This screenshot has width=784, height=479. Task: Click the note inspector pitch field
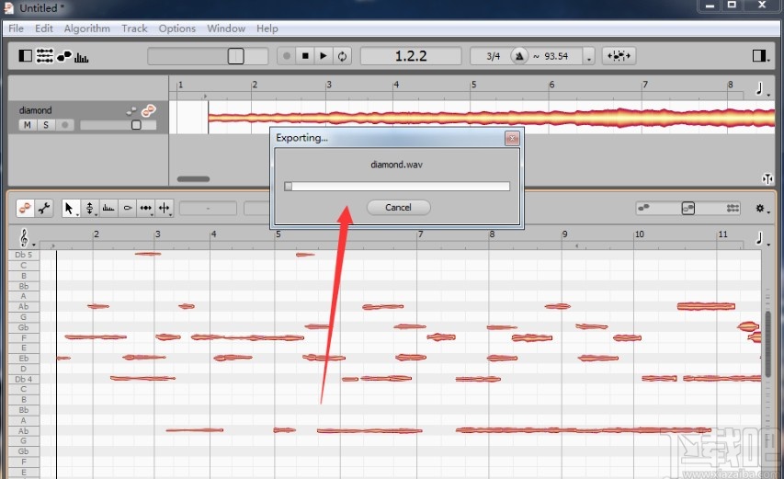[x=208, y=208]
